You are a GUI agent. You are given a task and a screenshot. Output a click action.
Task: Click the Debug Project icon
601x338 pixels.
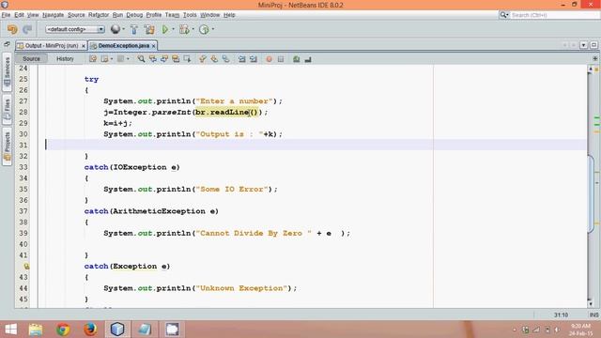[x=184, y=29]
